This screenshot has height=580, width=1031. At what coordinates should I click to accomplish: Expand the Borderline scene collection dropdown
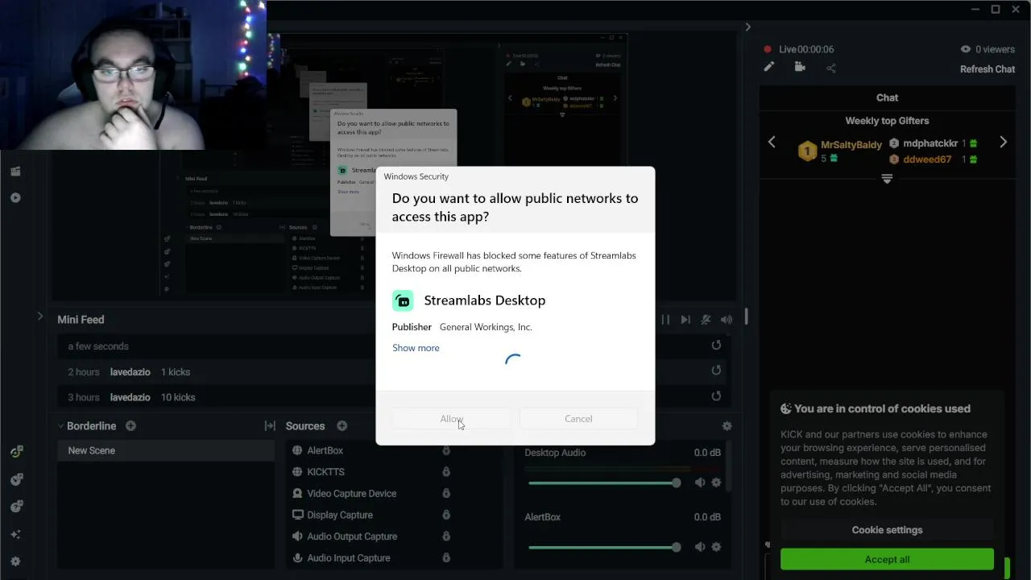coord(60,426)
